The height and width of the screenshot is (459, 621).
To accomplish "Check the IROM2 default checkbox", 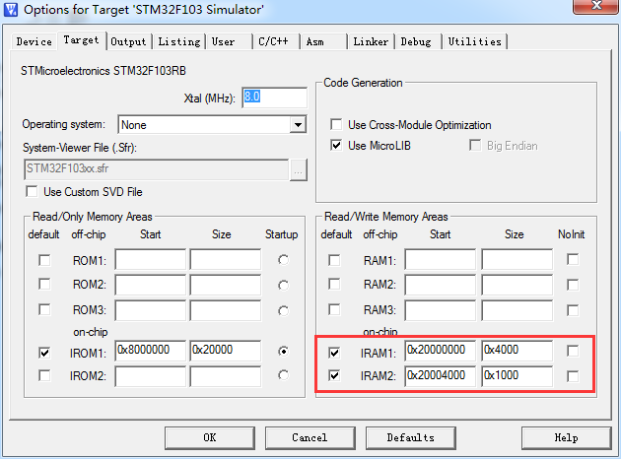I will pyautogui.click(x=44, y=375).
